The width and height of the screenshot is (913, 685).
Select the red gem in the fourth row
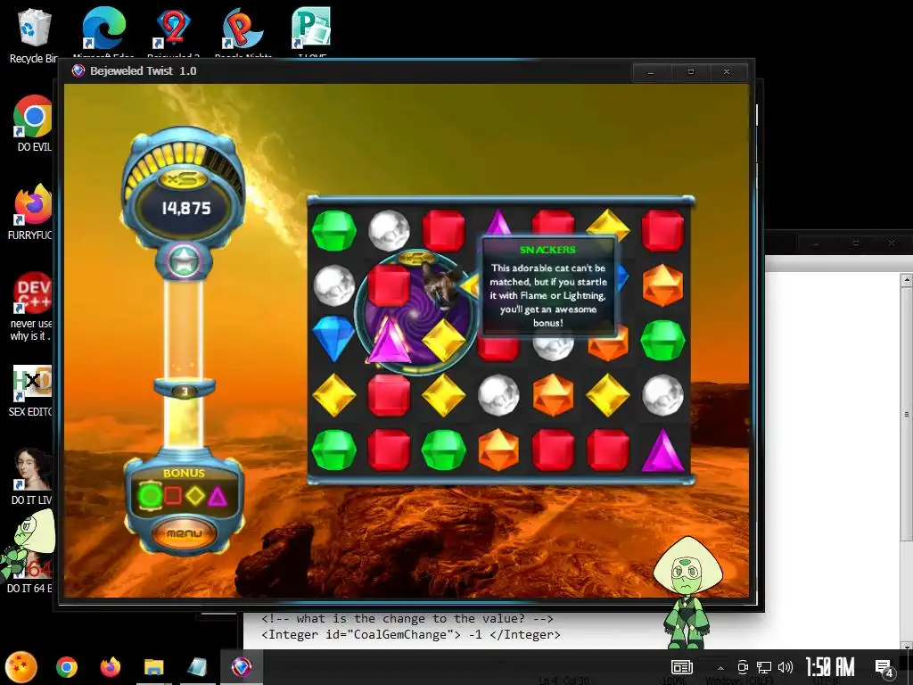[x=389, y=395]
